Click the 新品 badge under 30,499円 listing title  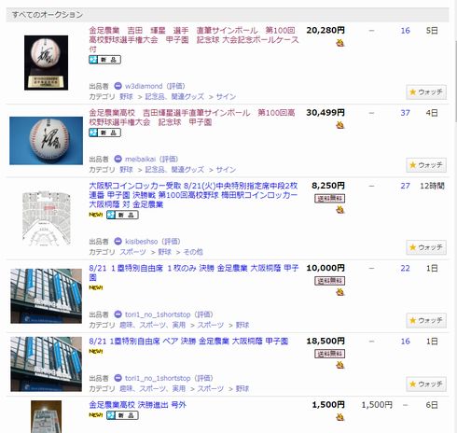(x=105, y=133)
